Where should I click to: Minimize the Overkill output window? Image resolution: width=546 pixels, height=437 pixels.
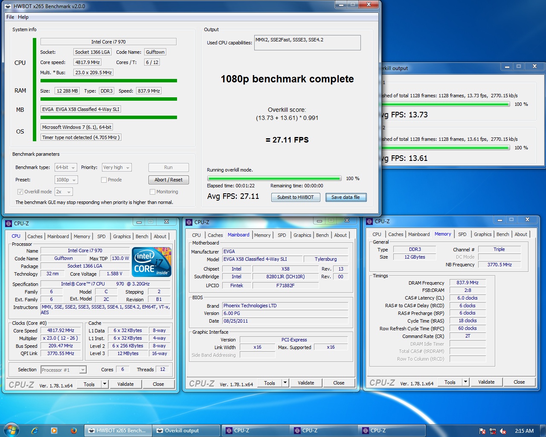[x=507, y=67]
